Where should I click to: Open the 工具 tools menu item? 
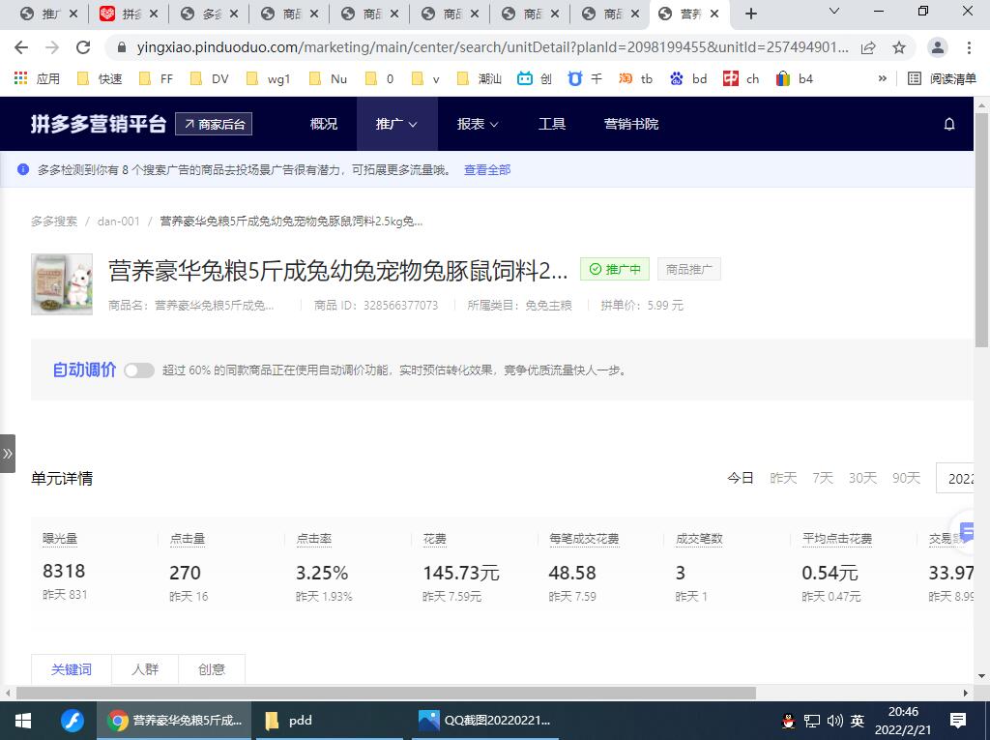coord(552,124)
